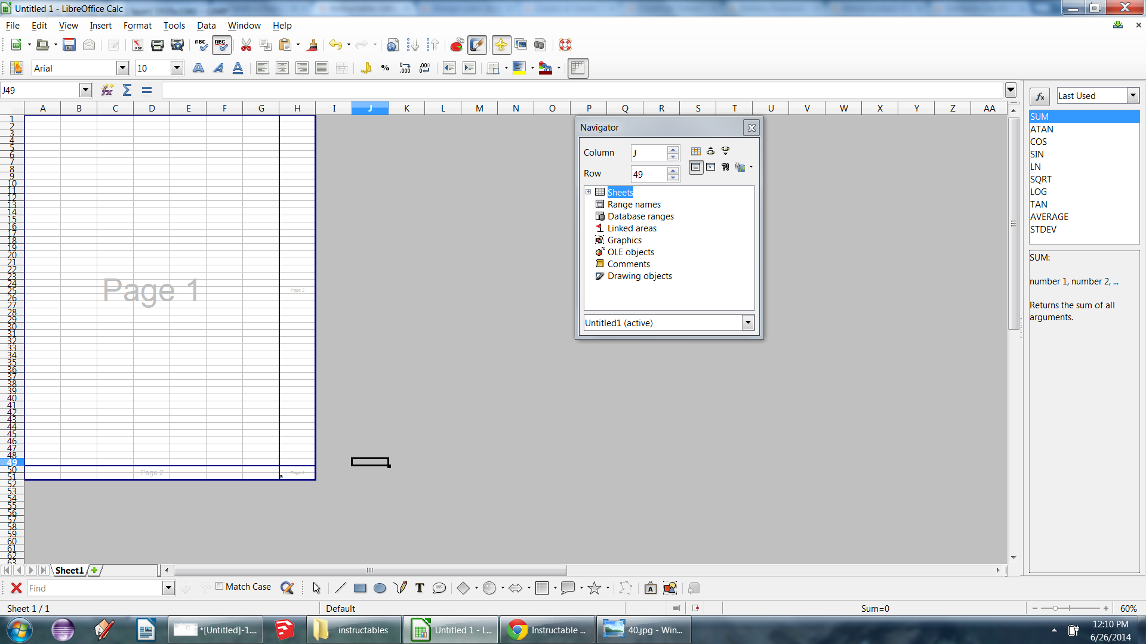Open the Tools menu
Image resolution: width=1146 pixels, height=644 pixels.
(x=174, y=25)
